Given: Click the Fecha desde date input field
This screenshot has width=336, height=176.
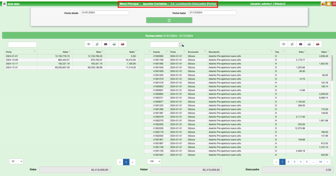Looking at the screenshot, I should pos(105,13).
